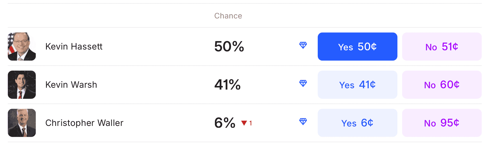Open Kevin Warsh's portrait thumbnail
495x147 pixels.
click(x=22, y=85)
